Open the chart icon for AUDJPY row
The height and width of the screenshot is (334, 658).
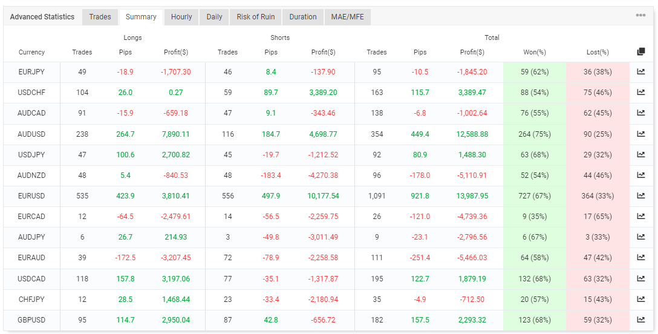point(641,237)
